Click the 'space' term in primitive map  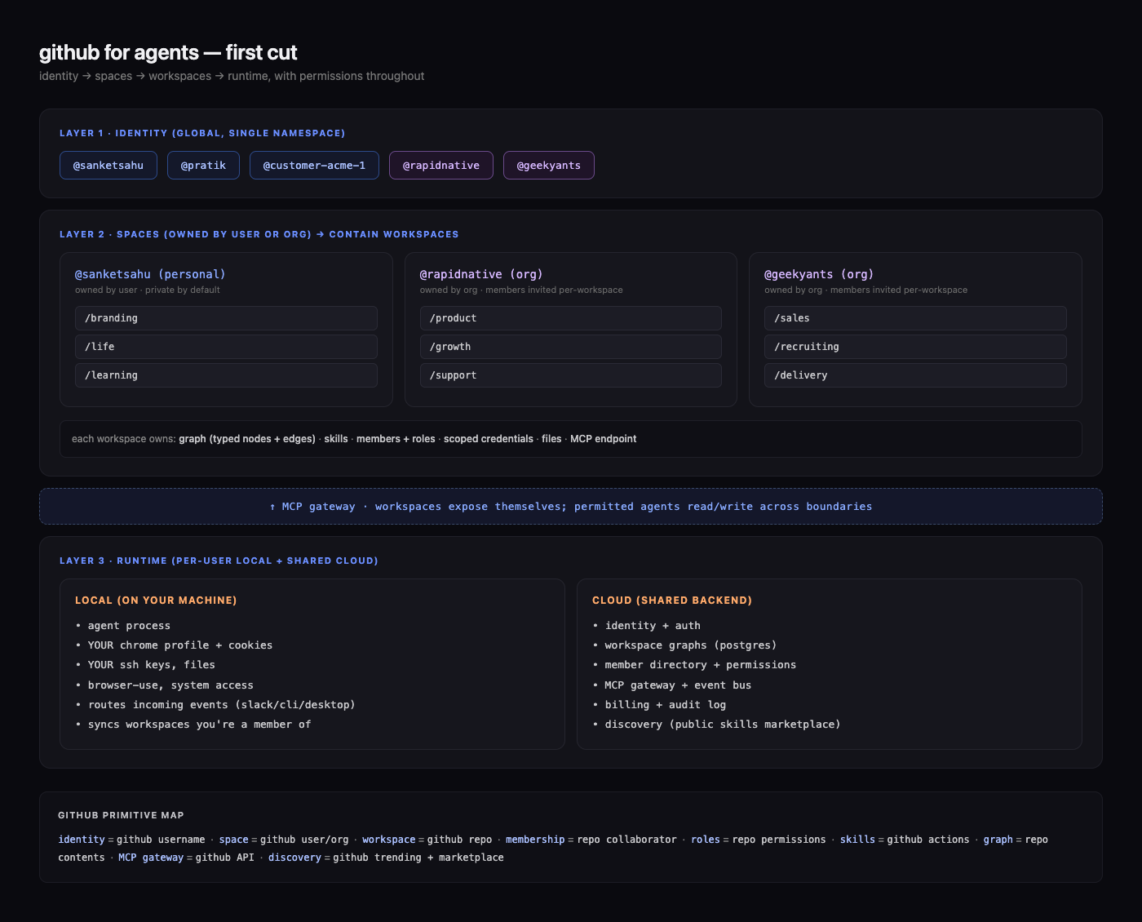(233, 840)
